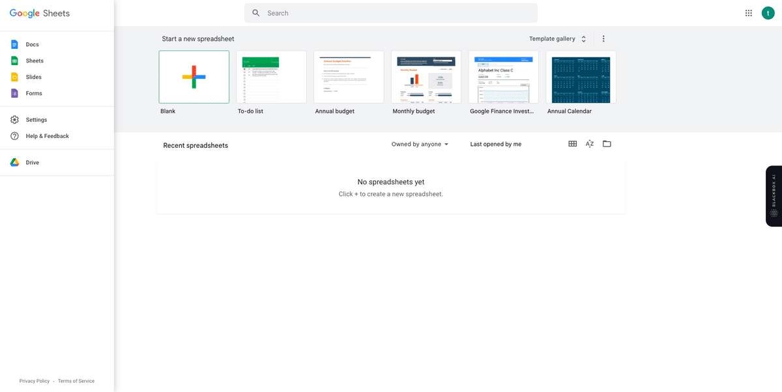The width and height of the screenshot is (782, 392).
Task: Open the Terms of Service link
Action: click(x=76, y=381)
